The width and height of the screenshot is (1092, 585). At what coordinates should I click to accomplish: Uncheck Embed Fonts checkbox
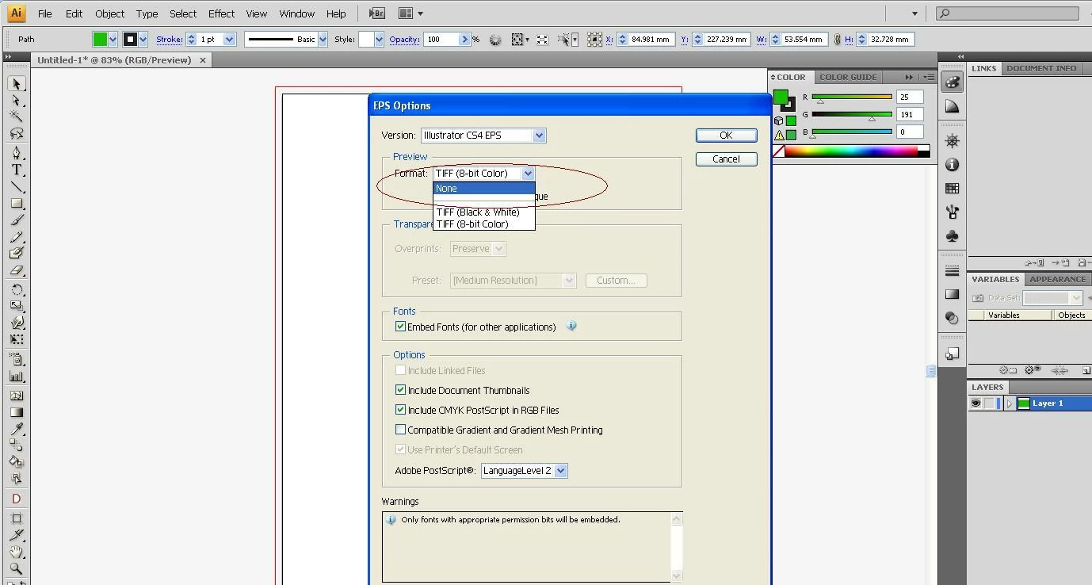[400, 326]
